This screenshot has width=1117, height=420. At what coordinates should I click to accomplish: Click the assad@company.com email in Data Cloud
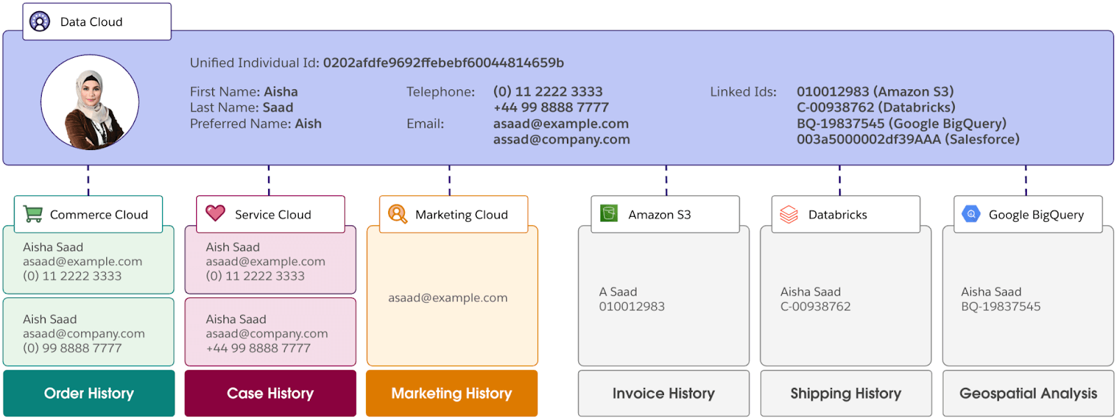tap(561, 140)
